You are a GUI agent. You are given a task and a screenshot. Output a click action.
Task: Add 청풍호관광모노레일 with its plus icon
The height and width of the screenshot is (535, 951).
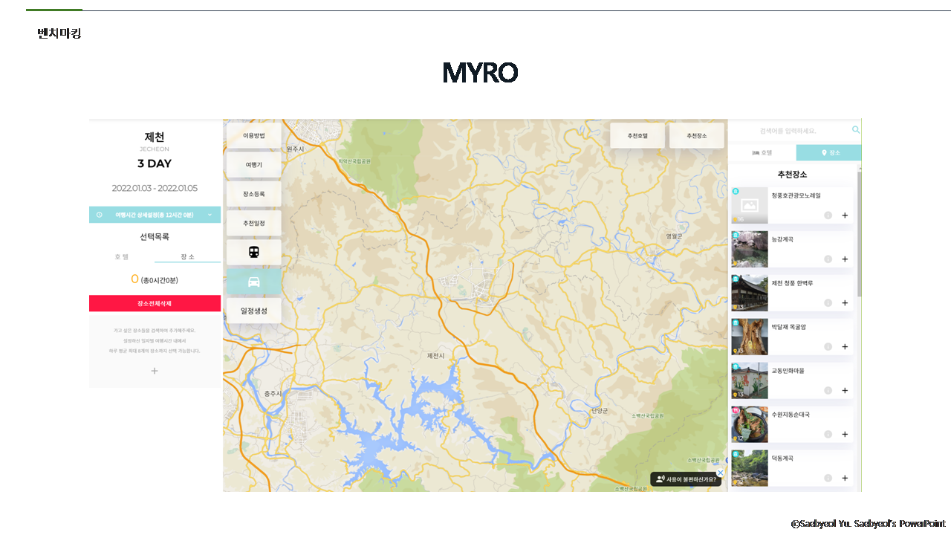(845, 215)
